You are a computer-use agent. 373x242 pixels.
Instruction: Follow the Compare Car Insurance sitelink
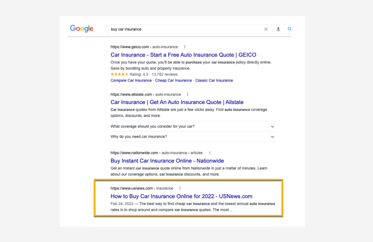pos(131,80)
